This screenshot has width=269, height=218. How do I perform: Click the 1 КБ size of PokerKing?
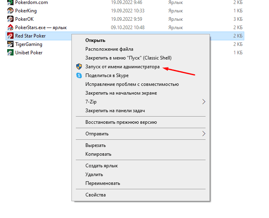coord(238,11)
